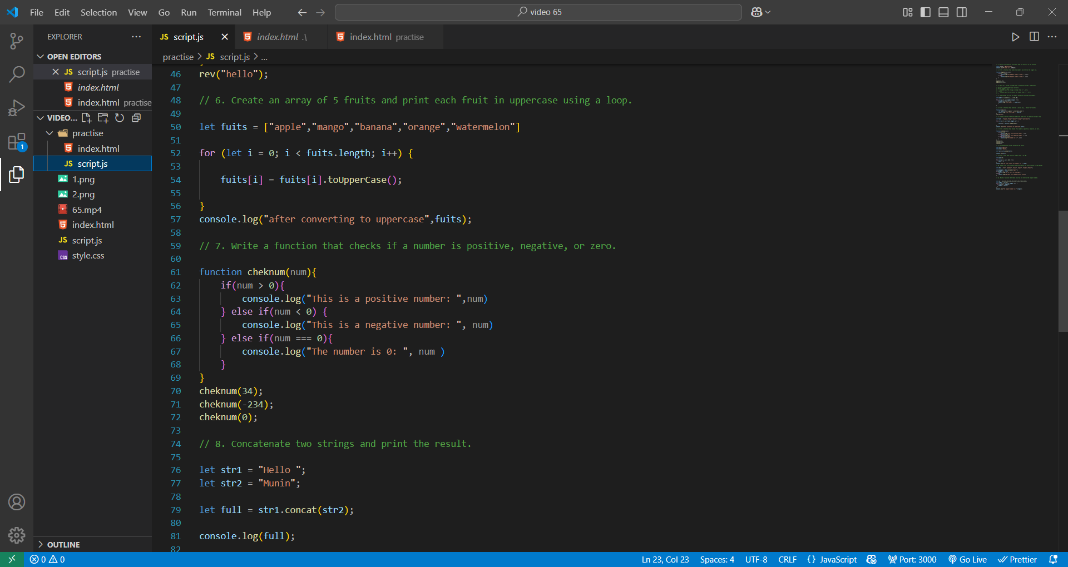Close the script.js editor tab

click(x=225, y=37)
